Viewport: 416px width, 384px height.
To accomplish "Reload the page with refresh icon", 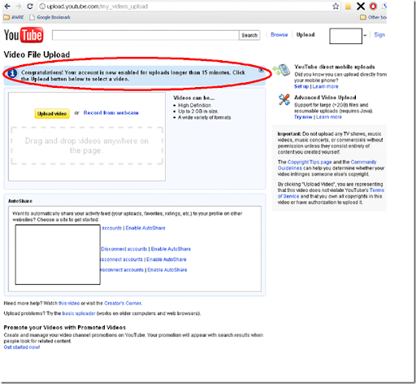I will tap(30, 7).
